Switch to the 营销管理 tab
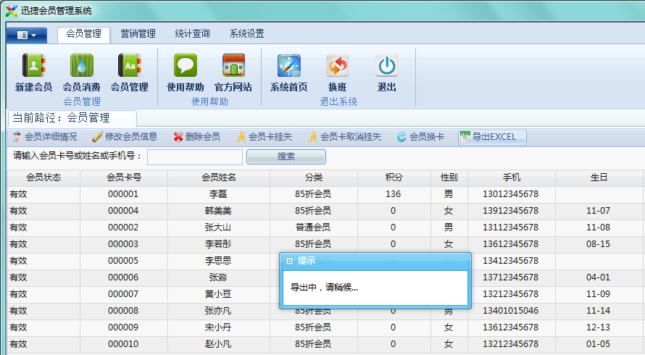 point(138,34)
